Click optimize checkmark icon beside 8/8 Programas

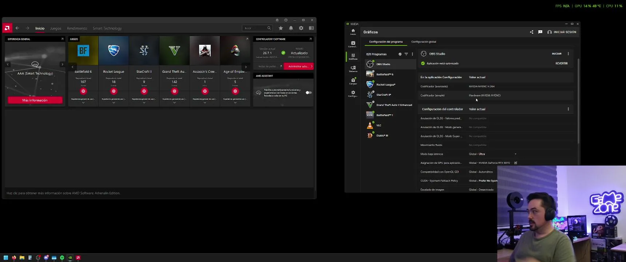pyautogui.click(x=400, y=54)
